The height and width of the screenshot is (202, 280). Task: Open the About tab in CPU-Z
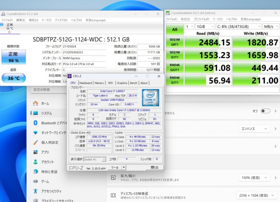(144, 83)
